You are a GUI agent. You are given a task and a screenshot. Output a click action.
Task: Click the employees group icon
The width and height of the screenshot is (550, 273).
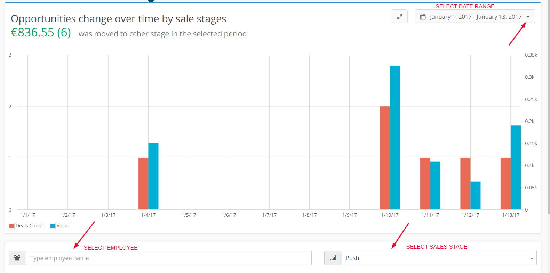point(17,258)
